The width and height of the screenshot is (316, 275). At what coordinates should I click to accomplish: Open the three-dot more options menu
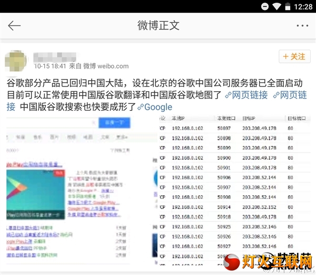coord(302,26)
